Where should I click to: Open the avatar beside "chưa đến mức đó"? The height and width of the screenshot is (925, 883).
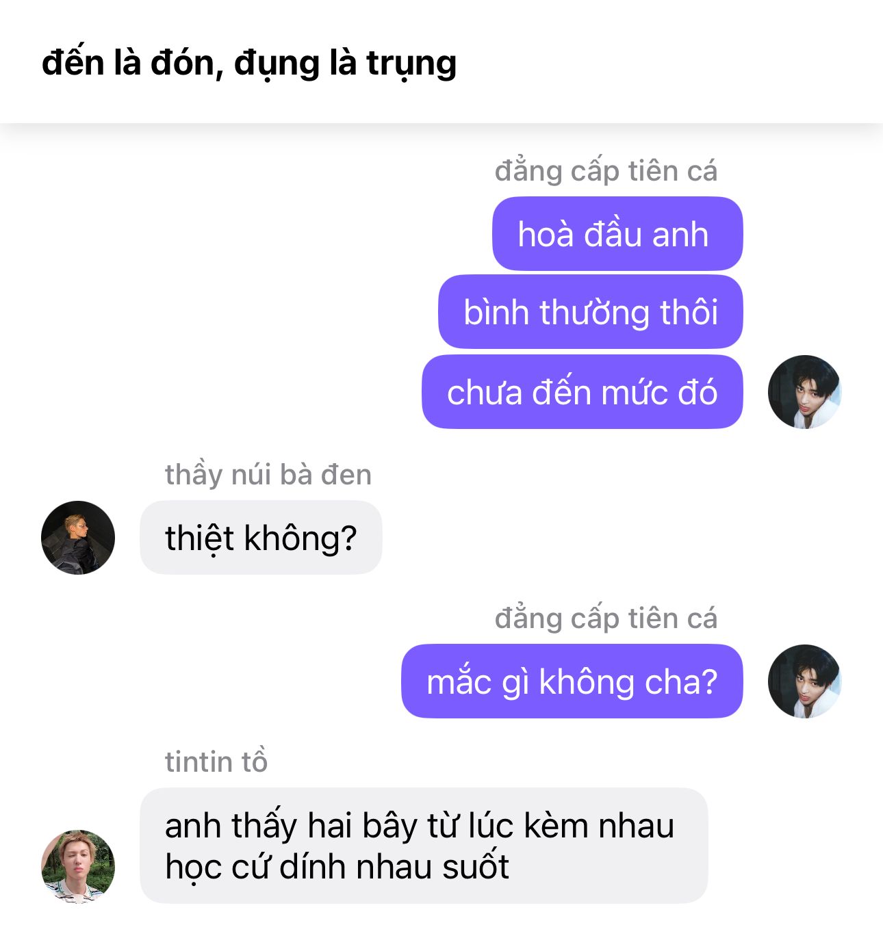[x=804, y=392]
